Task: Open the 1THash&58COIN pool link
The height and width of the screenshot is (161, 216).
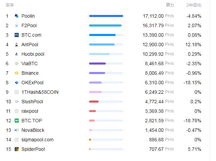Action: [40, 92]
